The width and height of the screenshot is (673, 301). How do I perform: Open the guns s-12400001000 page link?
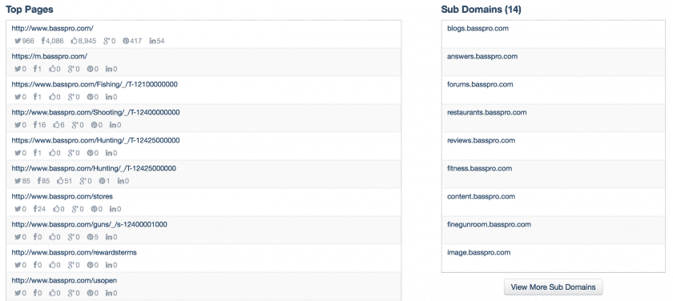pyautogui.click(x=89, y=224)
